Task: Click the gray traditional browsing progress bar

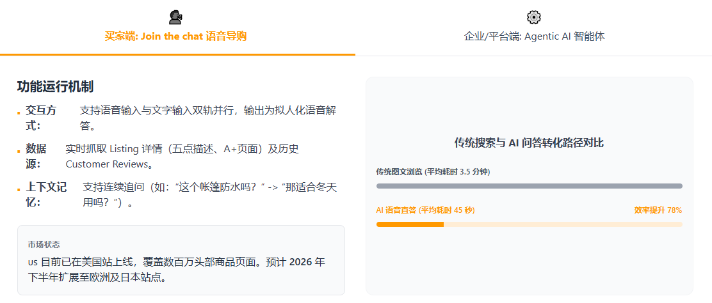Action: pyautogui.click(x=529, y=186)
